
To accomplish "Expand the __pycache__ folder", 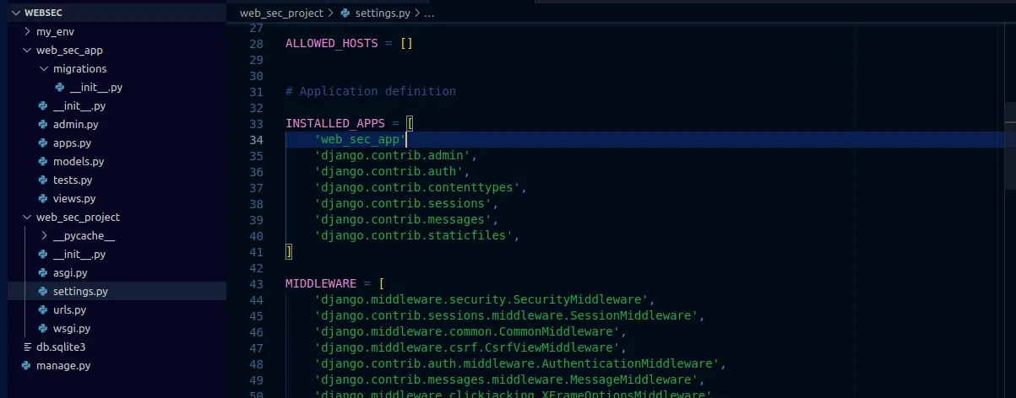I will coord(43,236).
